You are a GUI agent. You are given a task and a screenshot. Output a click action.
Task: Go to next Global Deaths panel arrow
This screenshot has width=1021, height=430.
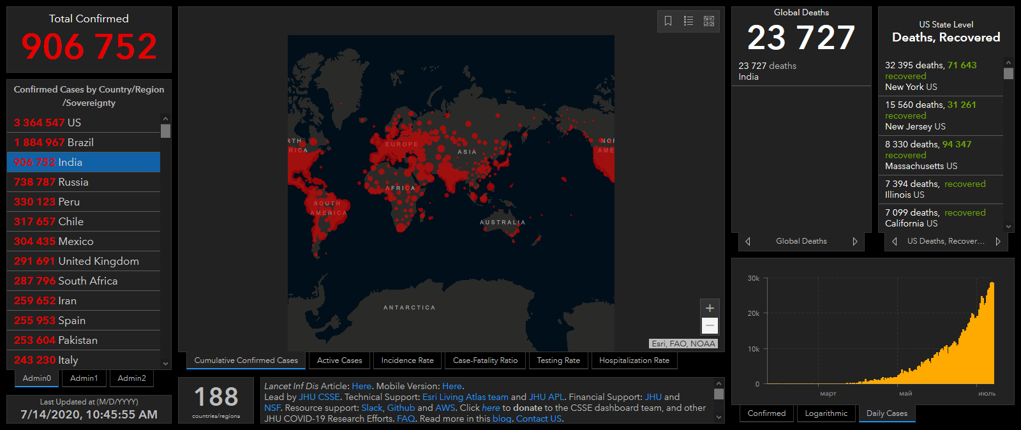coord(855,241)
